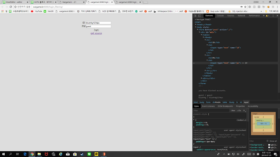
Task: Click the ID input field on page
Action: 98,23
